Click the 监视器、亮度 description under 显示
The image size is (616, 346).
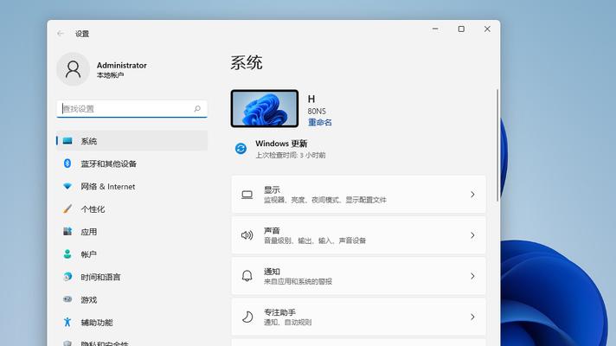click(325, 200)
